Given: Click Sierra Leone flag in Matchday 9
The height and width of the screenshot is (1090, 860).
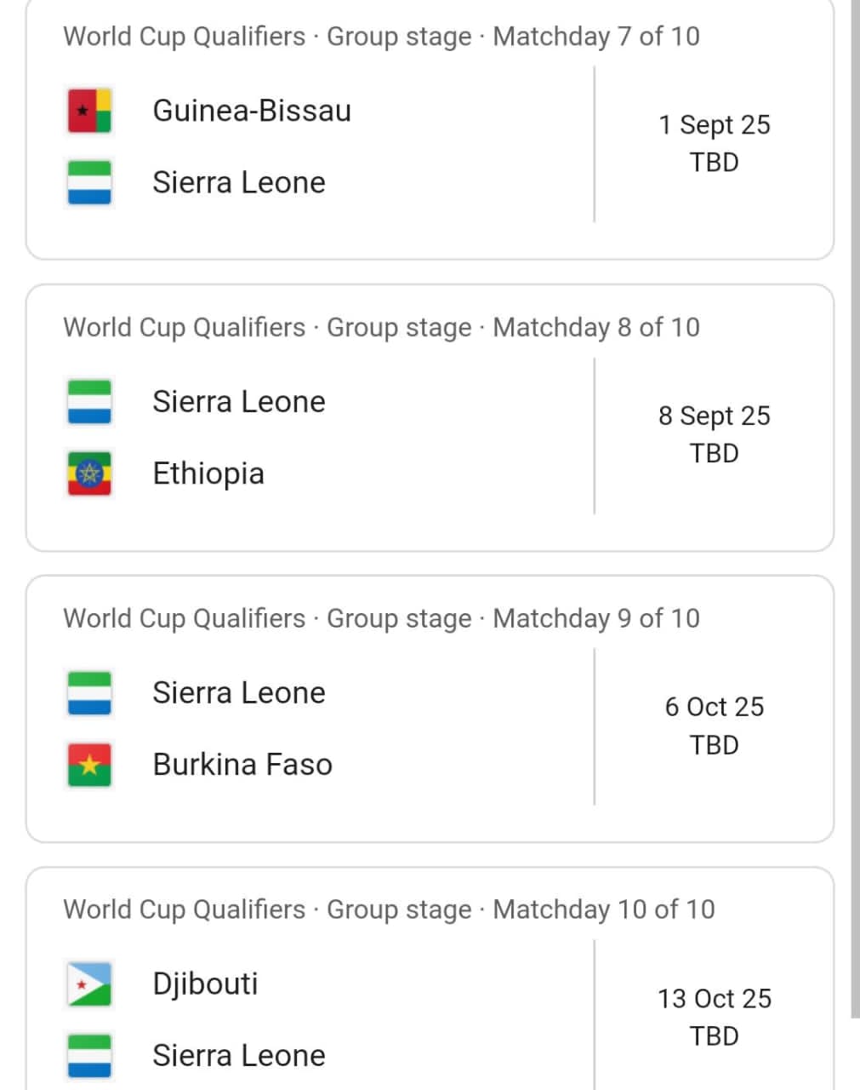Looking at the screenshot, I should point(89,693).
